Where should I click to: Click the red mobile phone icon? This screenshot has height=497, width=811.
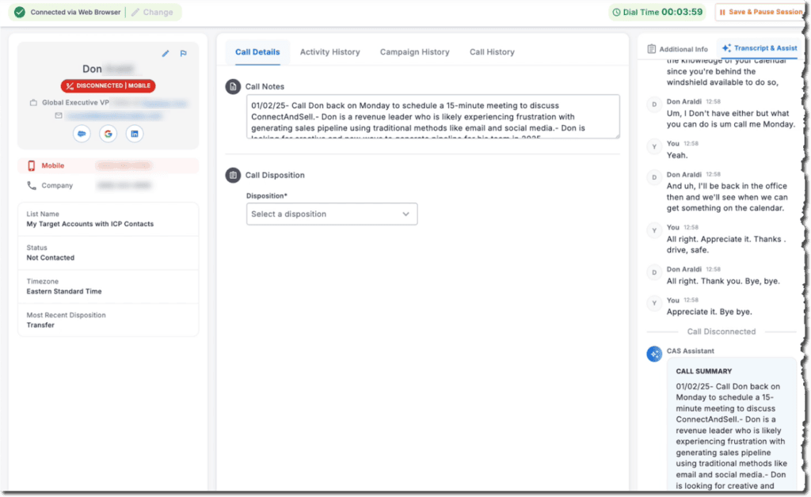[x=32, y=165]
